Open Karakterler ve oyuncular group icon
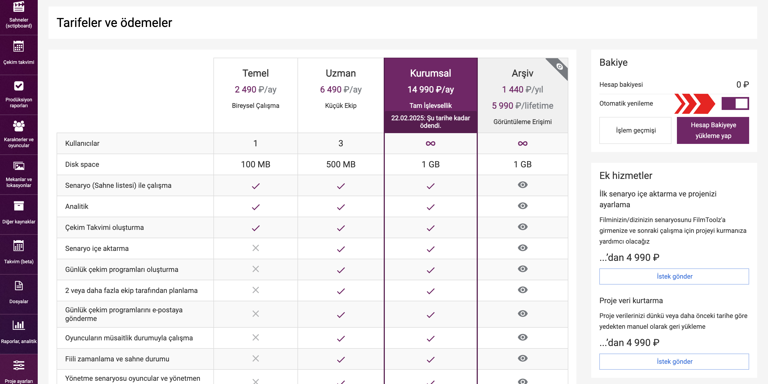This screenshot has height=384, width=768. (x=19, y=126)
